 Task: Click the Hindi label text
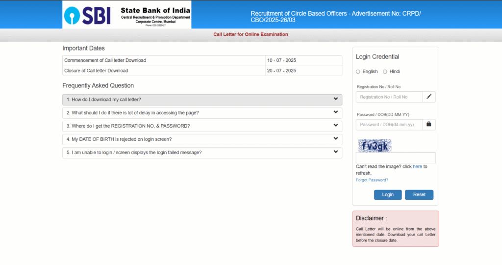(x=395, y=72)
